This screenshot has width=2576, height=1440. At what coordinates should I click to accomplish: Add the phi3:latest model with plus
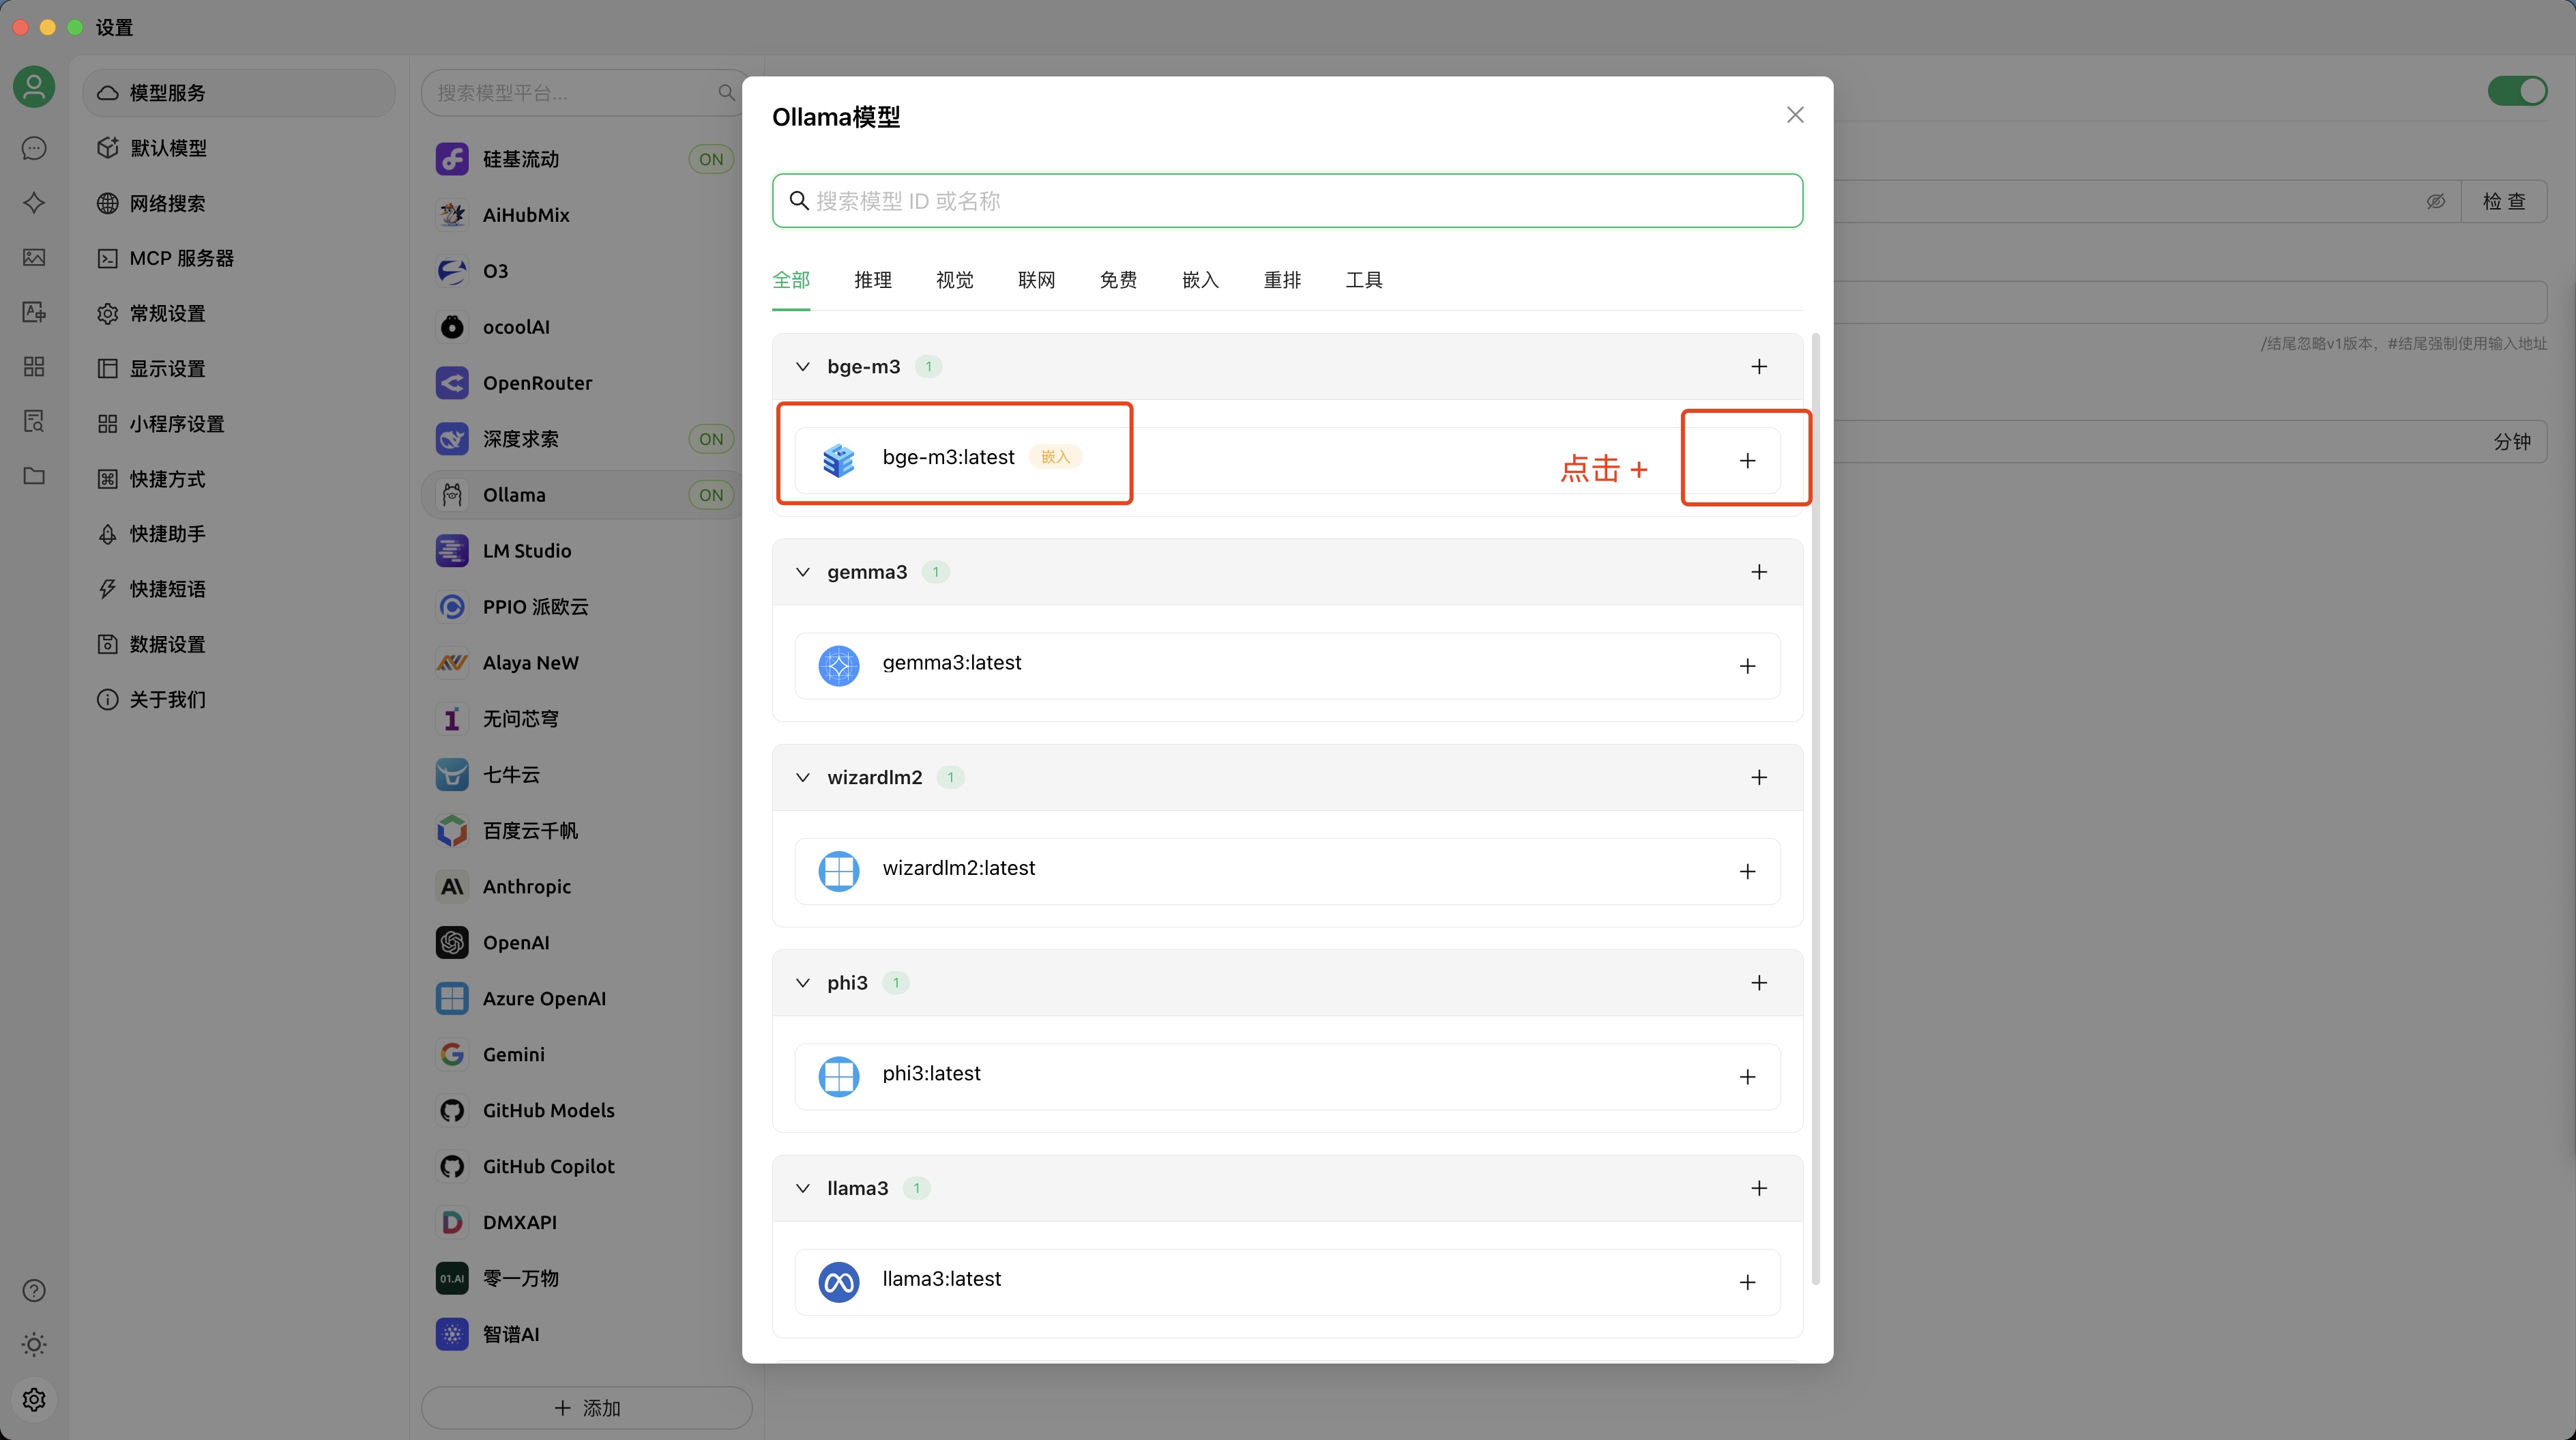click(x=1747, y=1077)
